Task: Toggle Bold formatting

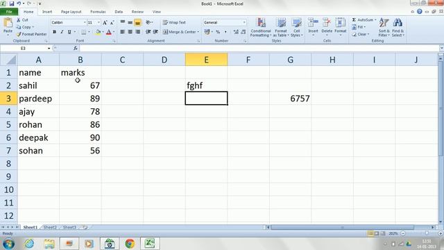Action: tap(54, 32)
